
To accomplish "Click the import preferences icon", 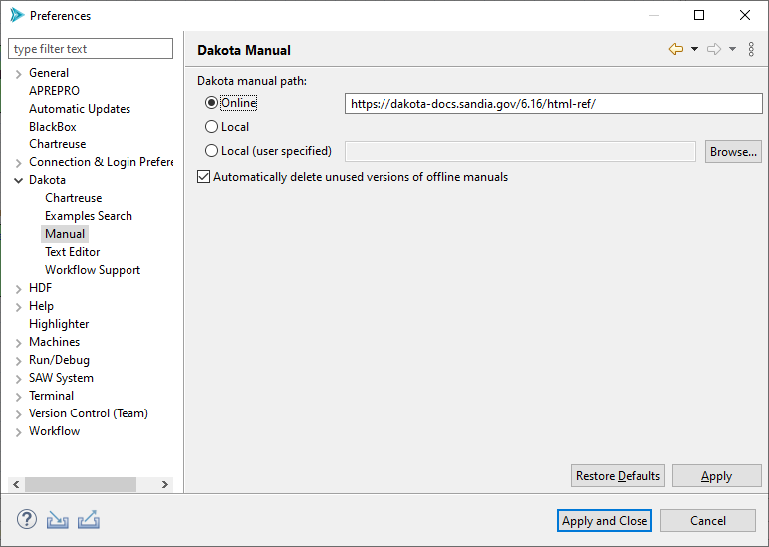I will point(58,519).
